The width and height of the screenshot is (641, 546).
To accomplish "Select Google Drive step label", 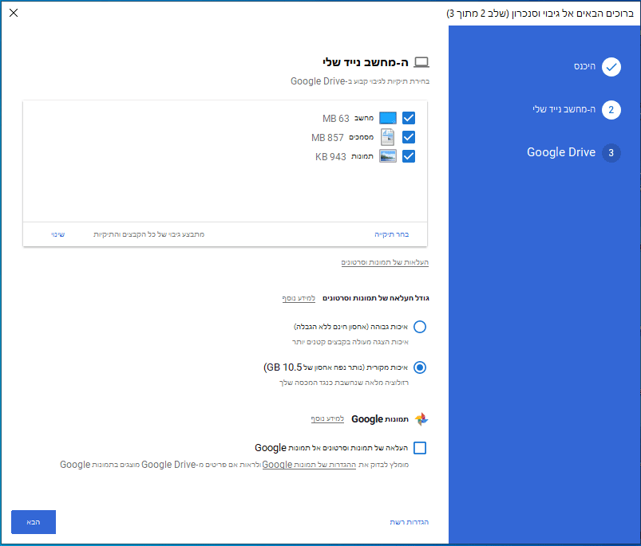I will [x=561, y=152].
